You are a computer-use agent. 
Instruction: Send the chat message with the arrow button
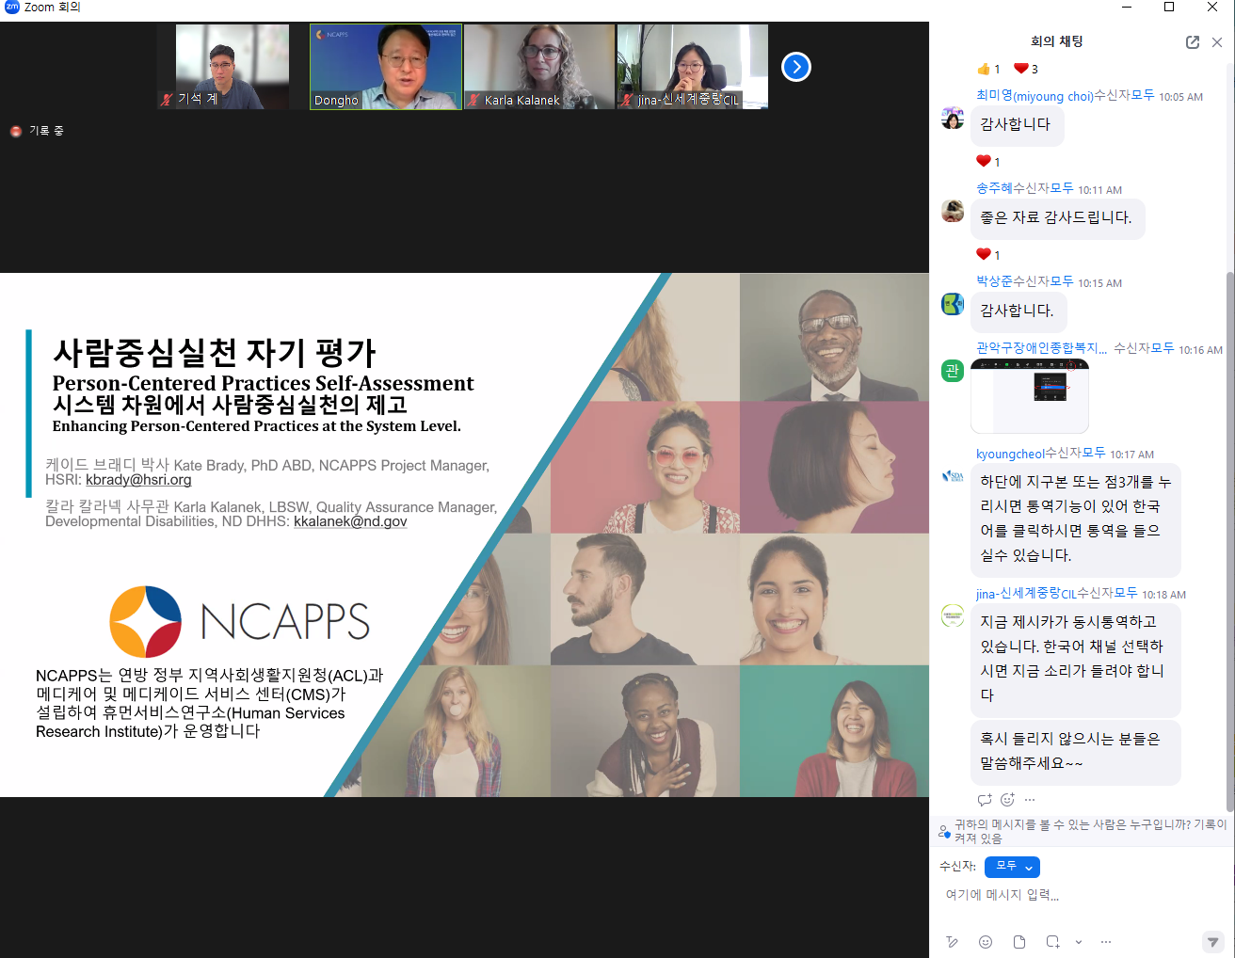(1213, 942)
